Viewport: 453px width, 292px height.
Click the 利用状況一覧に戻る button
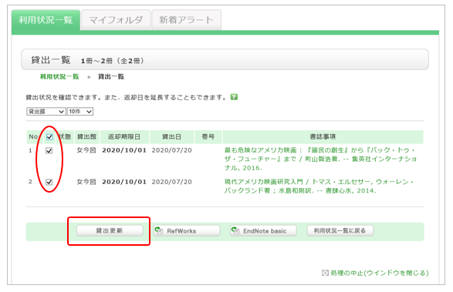pyautogui.click(x=340, y=230)
